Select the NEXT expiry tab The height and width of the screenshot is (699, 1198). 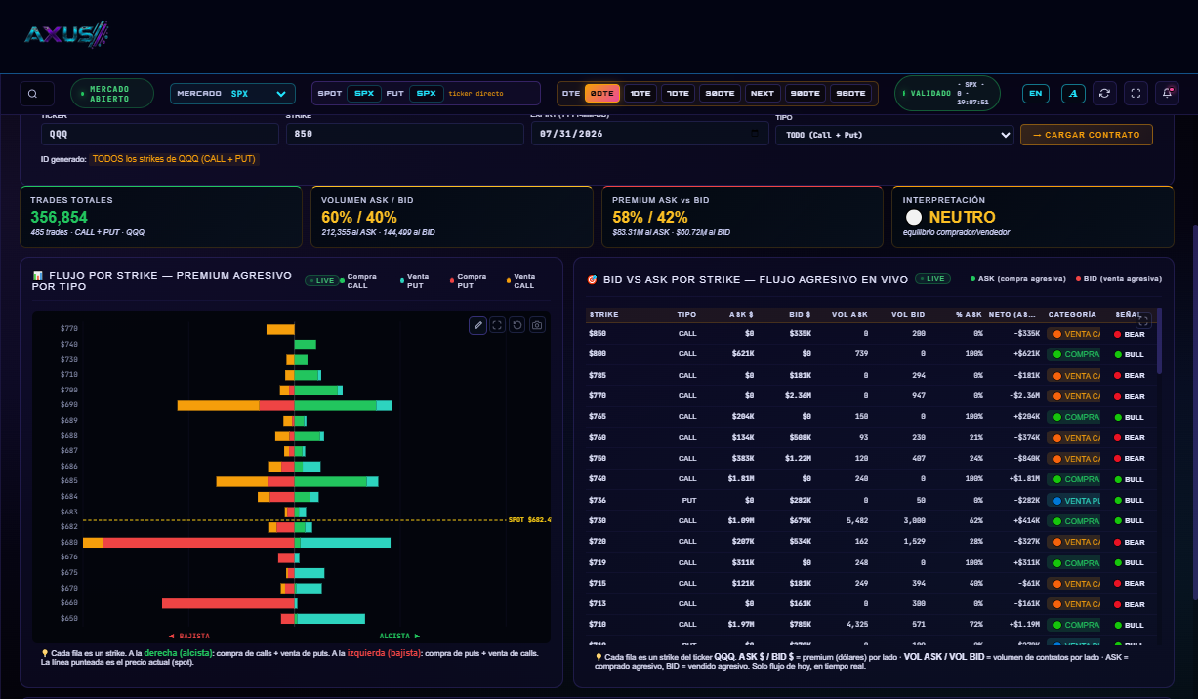click(x=763, y=94)
